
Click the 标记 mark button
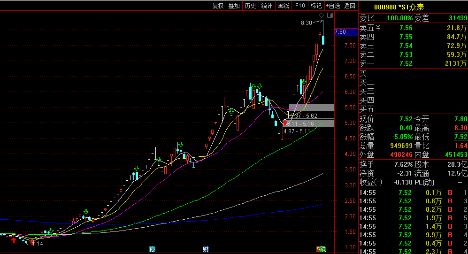coord(316,6)
